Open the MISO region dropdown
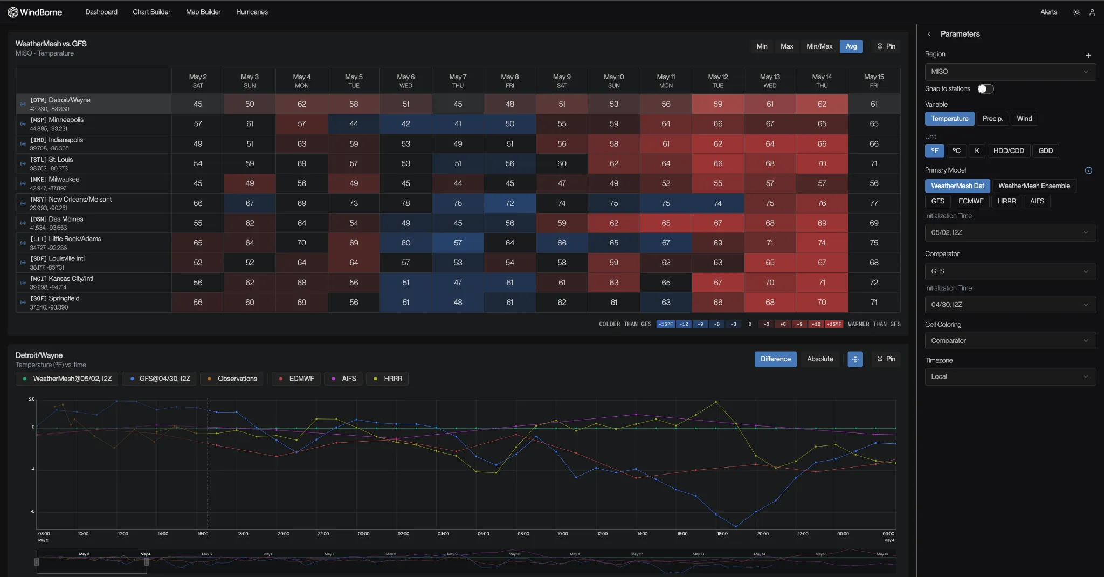 tap(1010, 72)
